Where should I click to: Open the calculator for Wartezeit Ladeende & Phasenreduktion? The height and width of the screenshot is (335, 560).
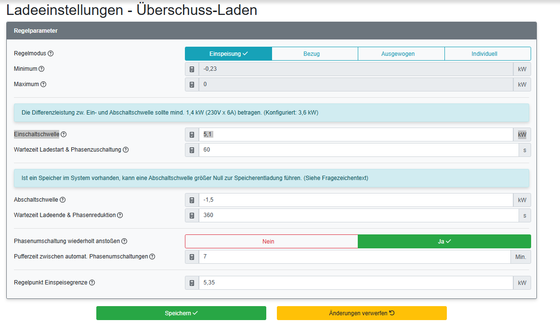[x=191, y=215]
